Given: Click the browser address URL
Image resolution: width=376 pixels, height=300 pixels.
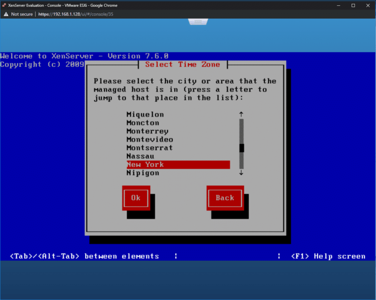Looking at the screenshot, I should point(76,14).
